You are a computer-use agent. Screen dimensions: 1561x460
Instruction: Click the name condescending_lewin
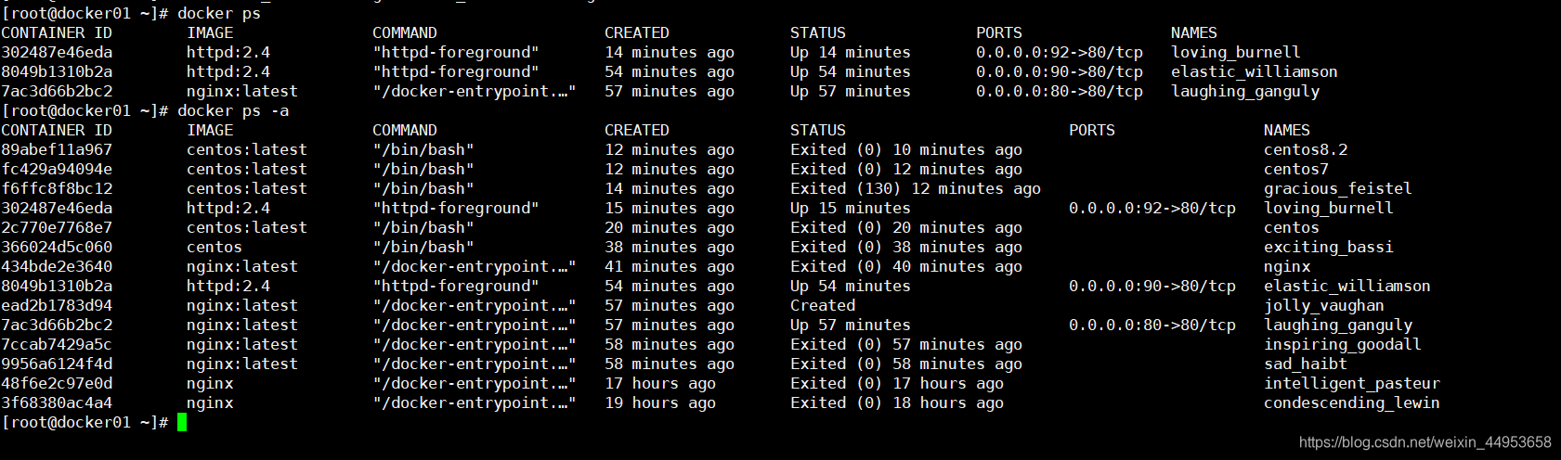[x=1352, y=402]
